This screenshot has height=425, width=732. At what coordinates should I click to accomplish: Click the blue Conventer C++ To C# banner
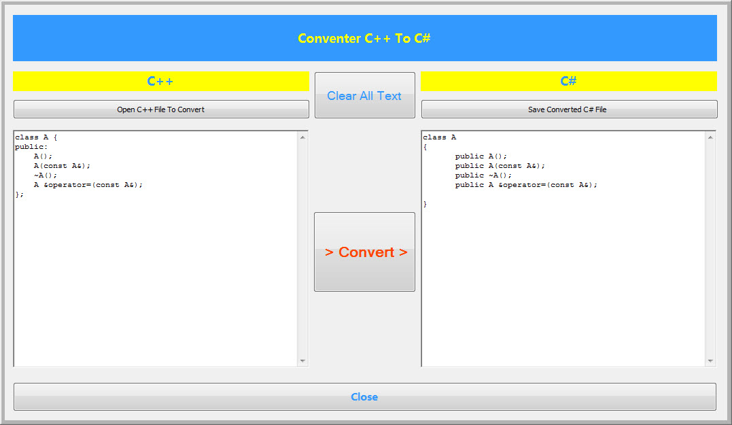364,38
